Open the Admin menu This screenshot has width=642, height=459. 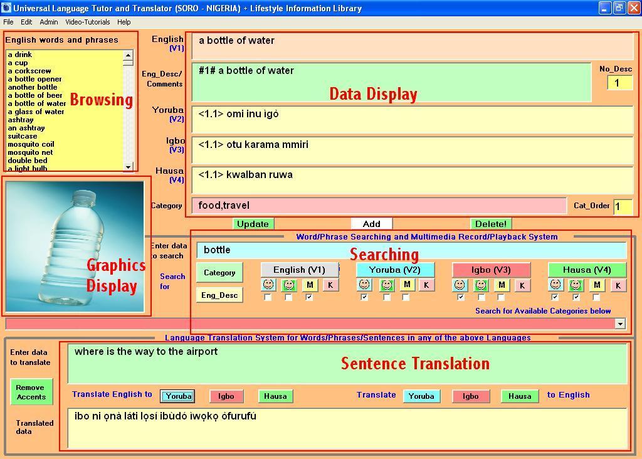tap(48, 22)
